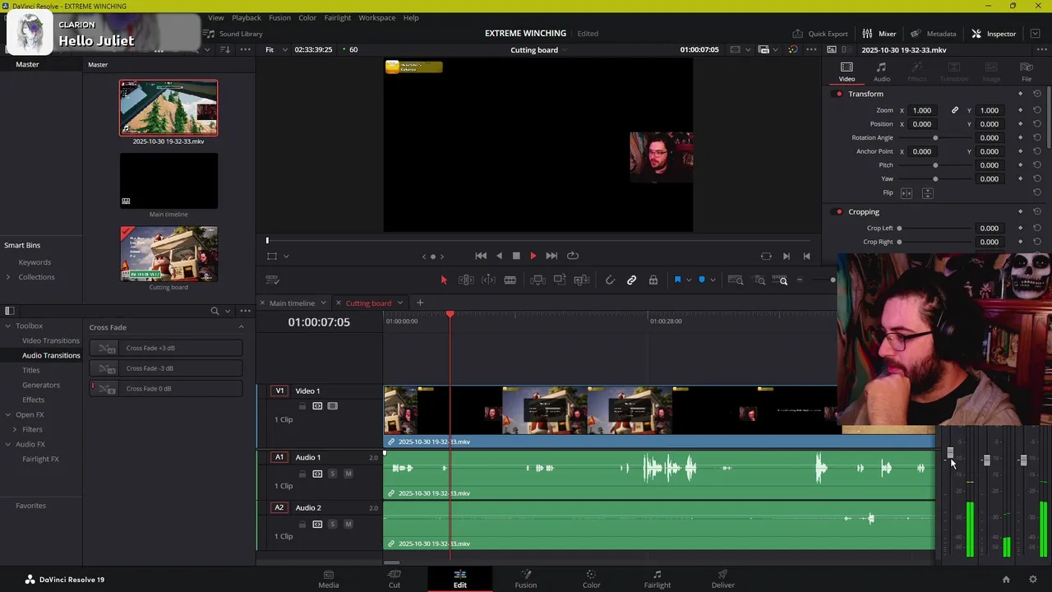Click the Zoom X value field
This screenshot has width=1052, height=592.
coord(922,110)
